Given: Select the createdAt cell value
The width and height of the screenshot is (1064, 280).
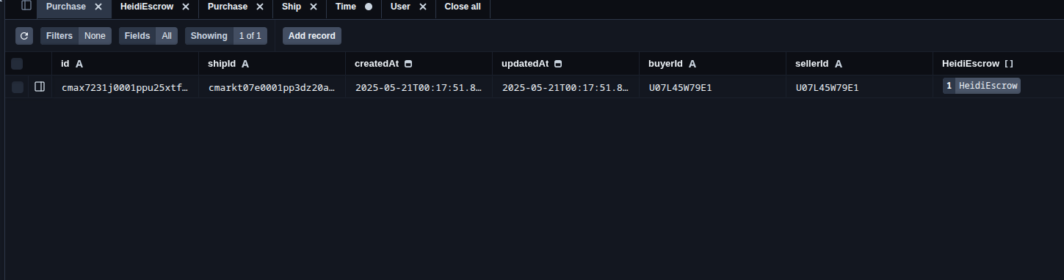Looking at the screenshot, I should point(419,87).
